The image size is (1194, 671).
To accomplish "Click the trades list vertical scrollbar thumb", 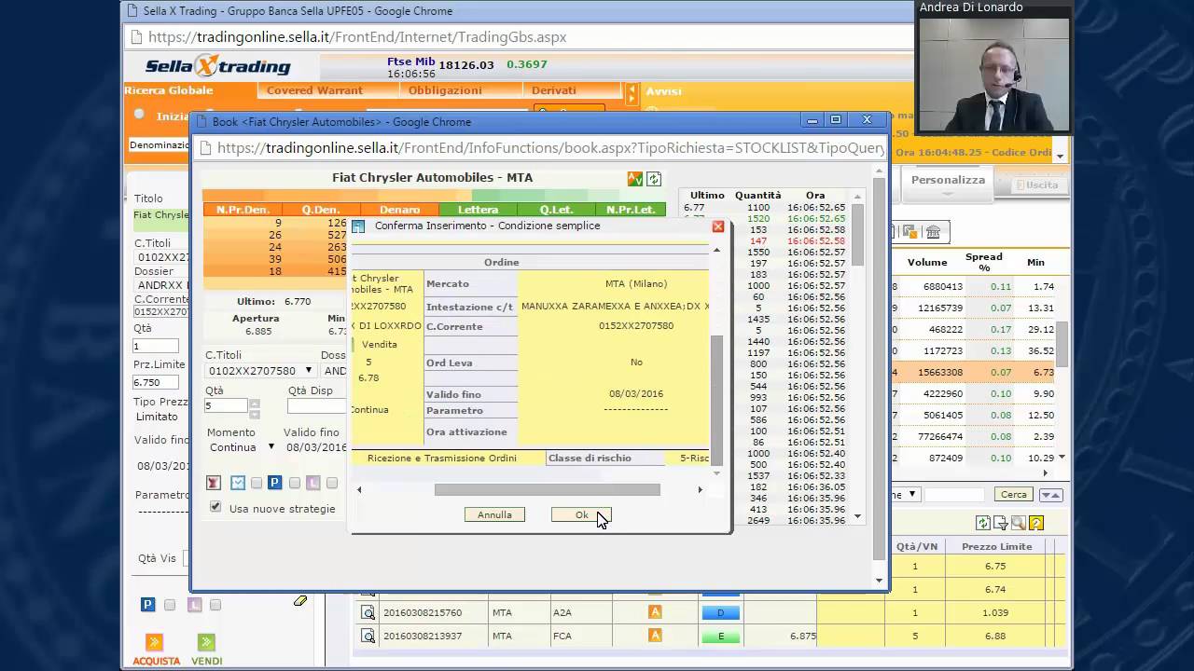I will tap(857, 235).
